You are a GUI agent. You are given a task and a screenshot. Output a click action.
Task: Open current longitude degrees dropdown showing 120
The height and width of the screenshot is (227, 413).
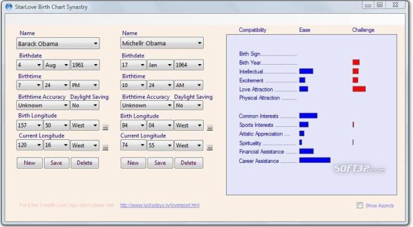coord(30,146)
